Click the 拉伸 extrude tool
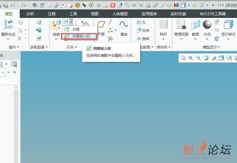The width and height of the screenshot is (237, 163). [143, 31]
